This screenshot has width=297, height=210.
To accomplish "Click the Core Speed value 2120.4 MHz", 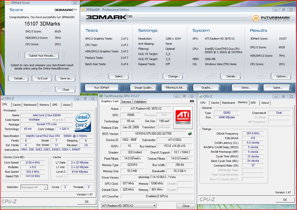I will click(33, 162).
